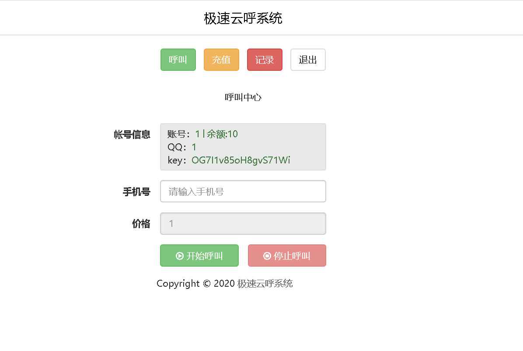This screenshot has width=523, height=351.
Task: Click the disabled 价格 price field
Action: tap(243, 224)
